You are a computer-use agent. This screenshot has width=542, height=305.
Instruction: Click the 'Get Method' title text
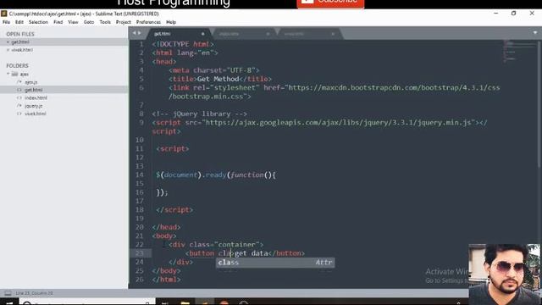[218, 79]
